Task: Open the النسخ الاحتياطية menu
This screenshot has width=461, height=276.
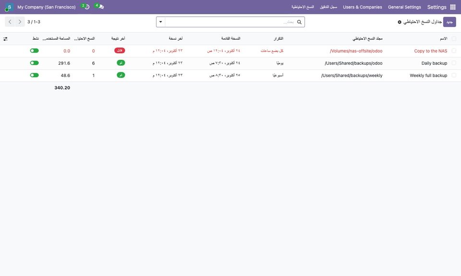Action: coord(303,7)
